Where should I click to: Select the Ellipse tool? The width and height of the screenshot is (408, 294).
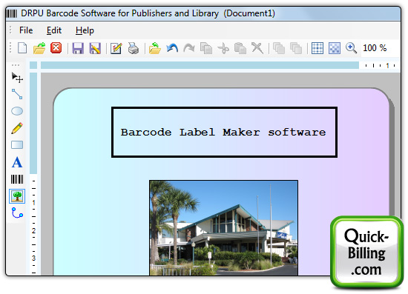click(17, 111)
